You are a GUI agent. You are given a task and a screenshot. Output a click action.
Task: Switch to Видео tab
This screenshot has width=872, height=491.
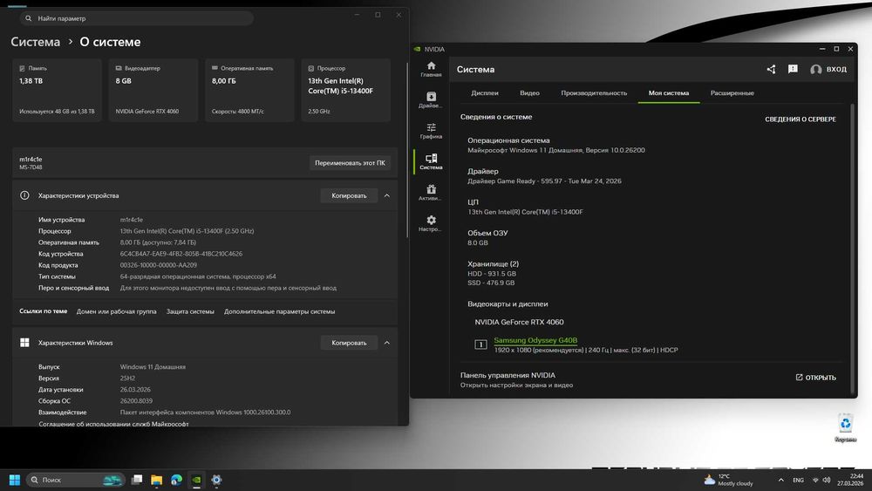529,92
